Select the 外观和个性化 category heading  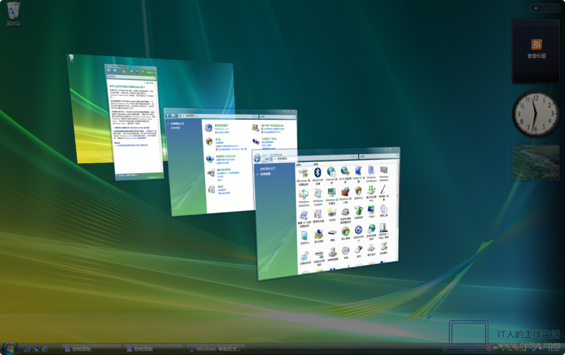[x=269, y=138]
